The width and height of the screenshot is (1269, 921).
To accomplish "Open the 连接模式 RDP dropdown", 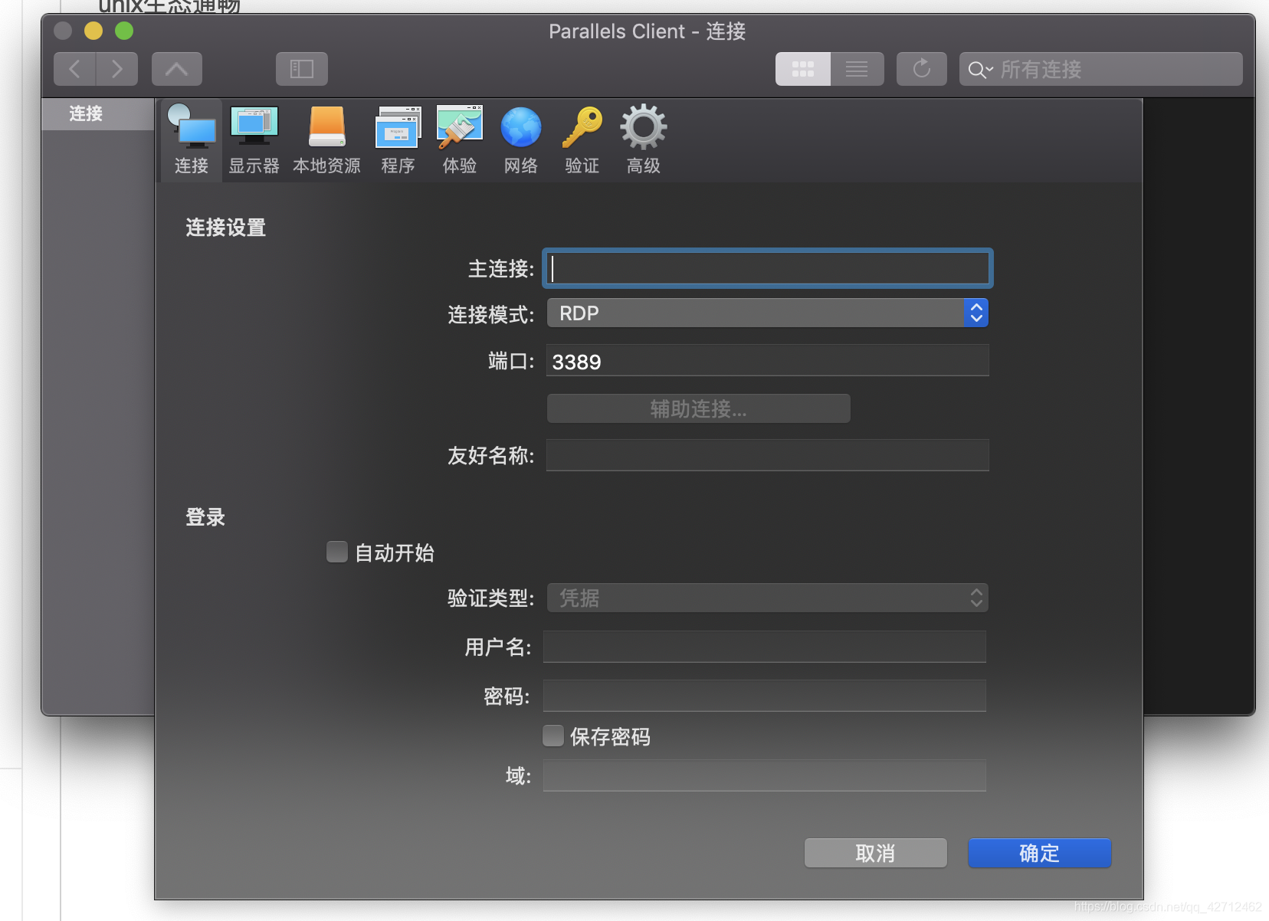I will 767,313.
